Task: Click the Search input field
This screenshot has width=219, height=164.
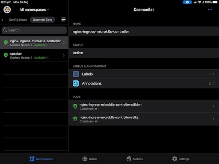Action: [34, 30]
